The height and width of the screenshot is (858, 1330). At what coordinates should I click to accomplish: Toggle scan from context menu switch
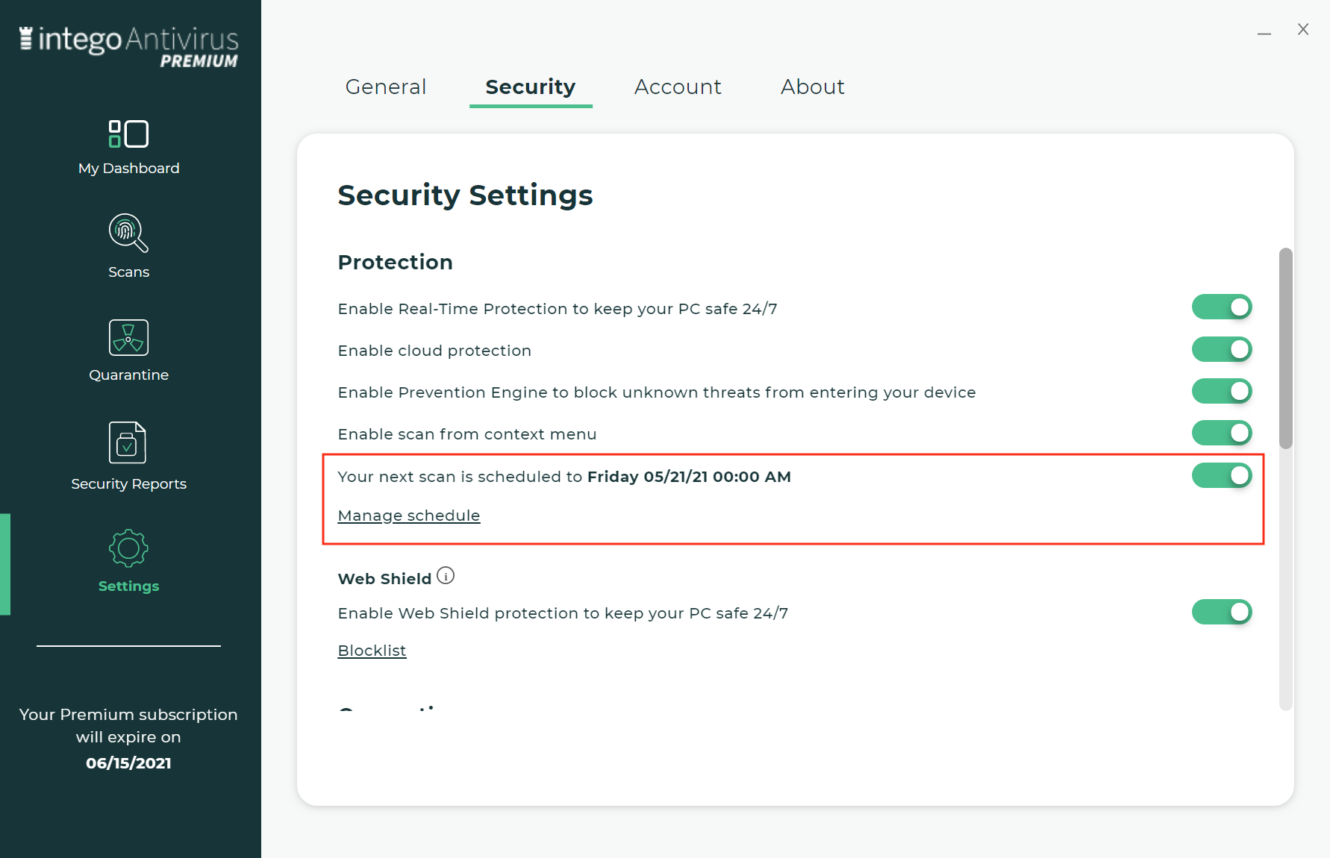tap(1222, 433)
